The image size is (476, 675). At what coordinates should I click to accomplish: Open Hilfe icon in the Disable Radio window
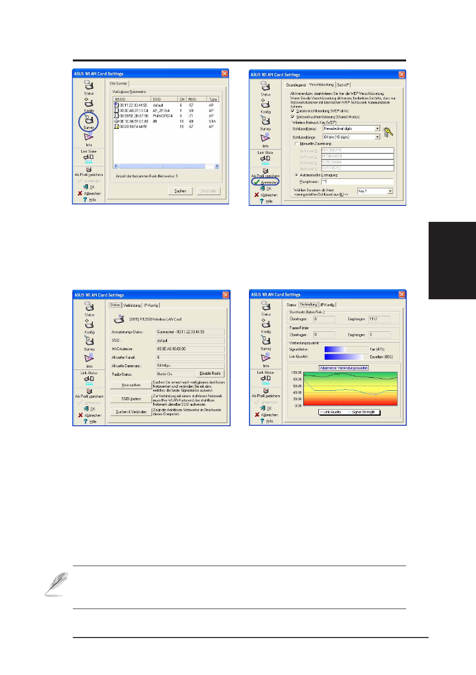click(85, 422)
